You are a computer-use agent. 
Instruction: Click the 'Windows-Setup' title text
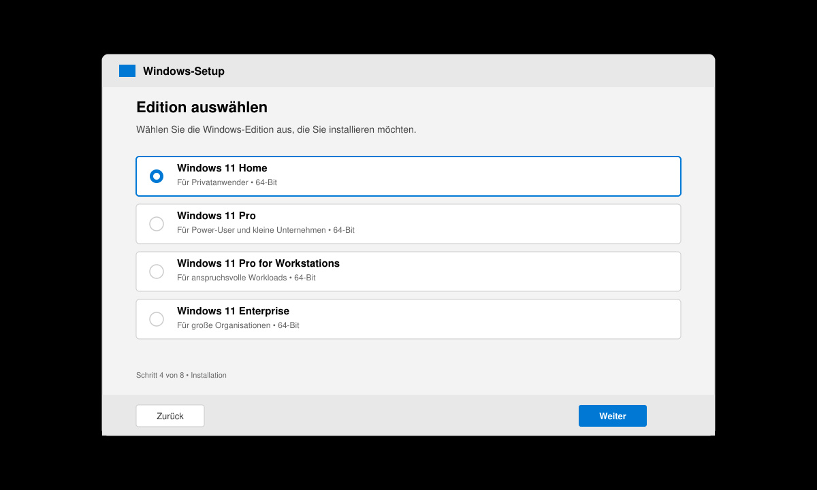[184, 71]
